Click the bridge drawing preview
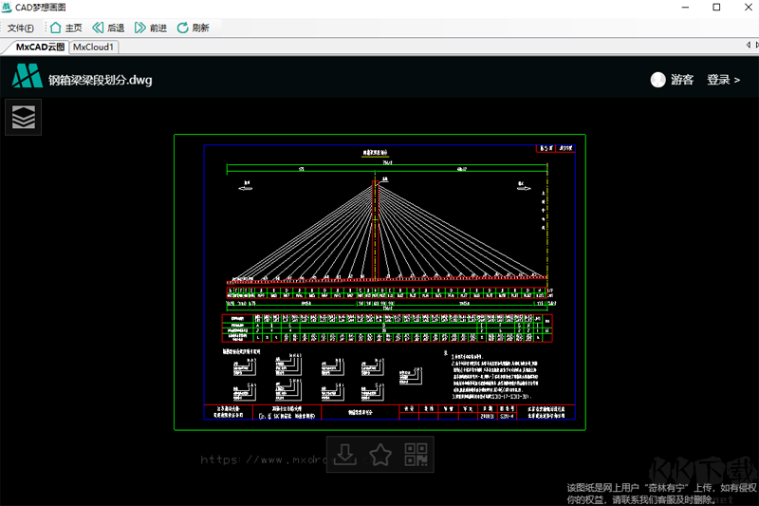This screenshot has width=759, height=506. [x=379, y=282]
